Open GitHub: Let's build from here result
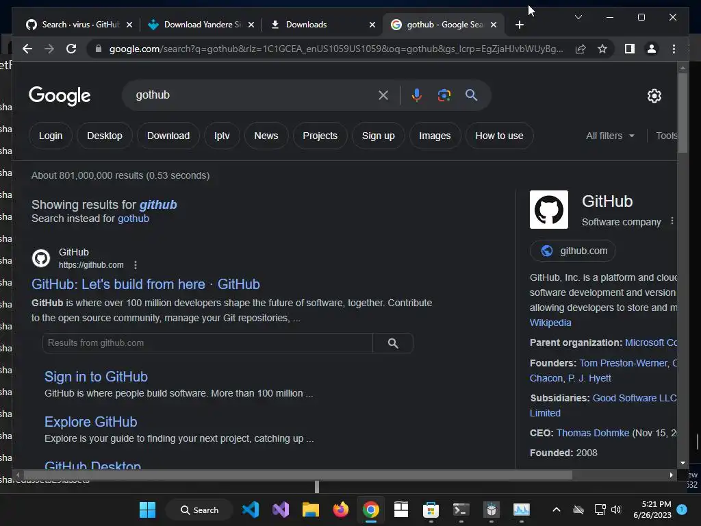The width and height of the screenshot is (701, 526). [x=146, y=284]
